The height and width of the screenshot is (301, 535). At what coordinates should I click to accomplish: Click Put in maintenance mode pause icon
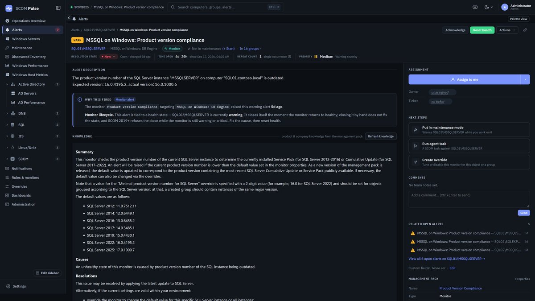pos(416,130)
